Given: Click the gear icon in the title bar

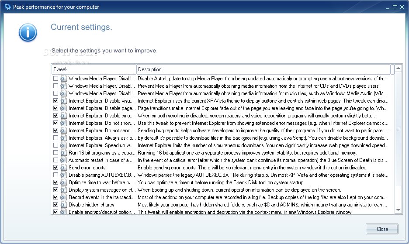Looking at the screenshot, I should (x=7, y=7).
